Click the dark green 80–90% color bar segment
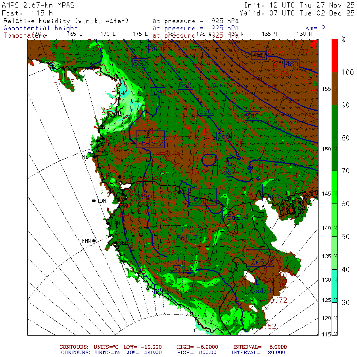Viewport: 357px width, 357px height. click(x=334, y=121)
